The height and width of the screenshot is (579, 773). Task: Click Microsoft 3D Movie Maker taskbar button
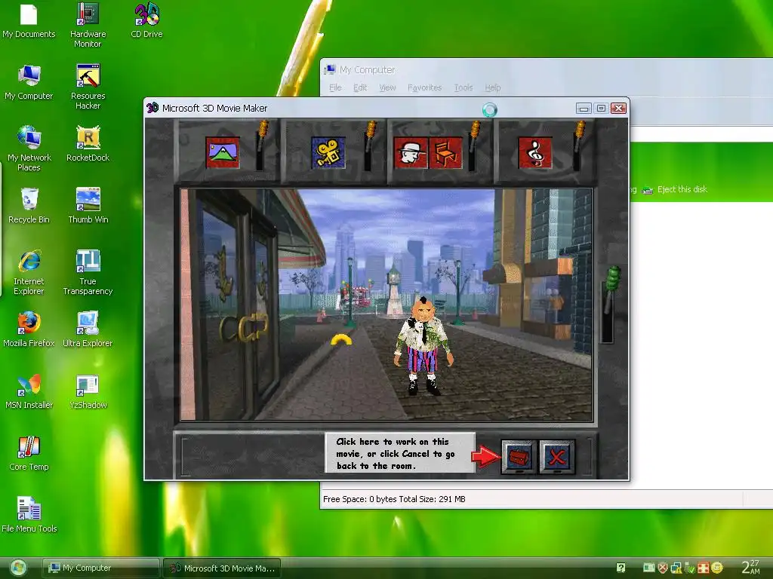click(222, 568)
